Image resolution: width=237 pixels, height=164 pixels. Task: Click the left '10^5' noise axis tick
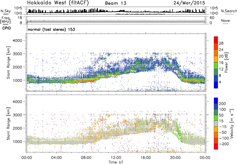point(18,8)
